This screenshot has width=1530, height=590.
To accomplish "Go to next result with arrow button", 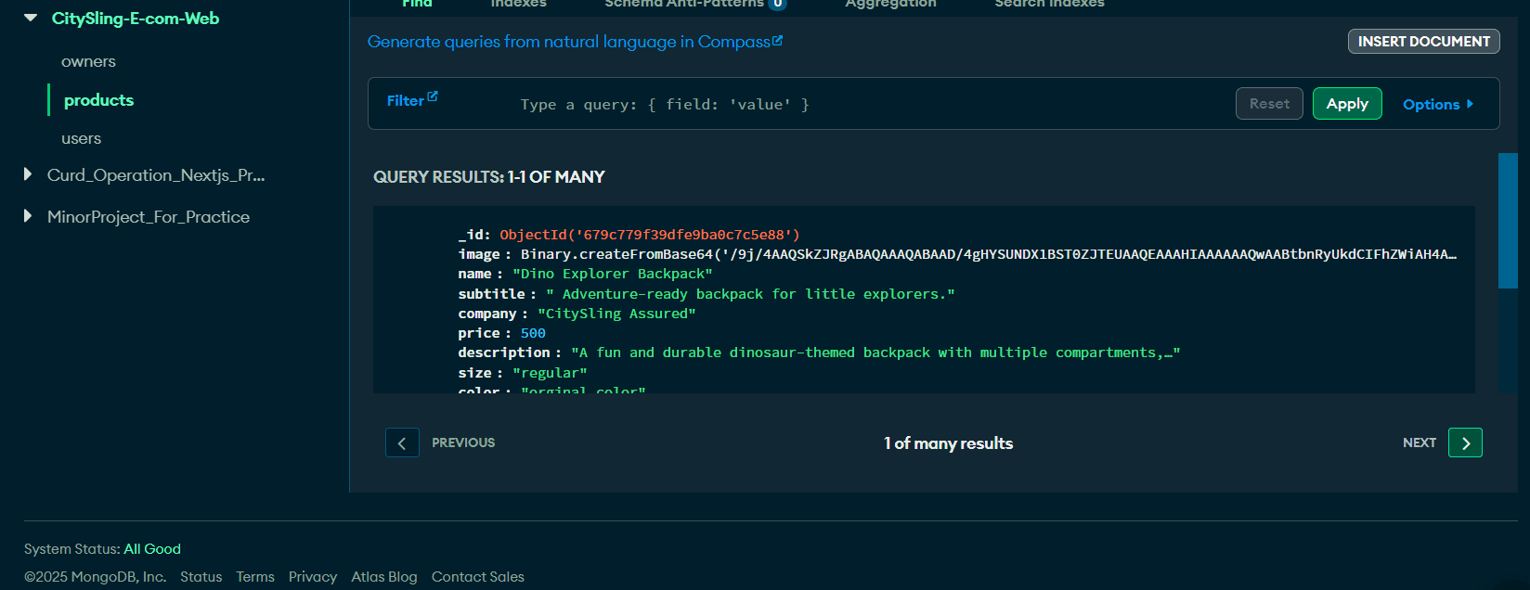I will 1465,442.
